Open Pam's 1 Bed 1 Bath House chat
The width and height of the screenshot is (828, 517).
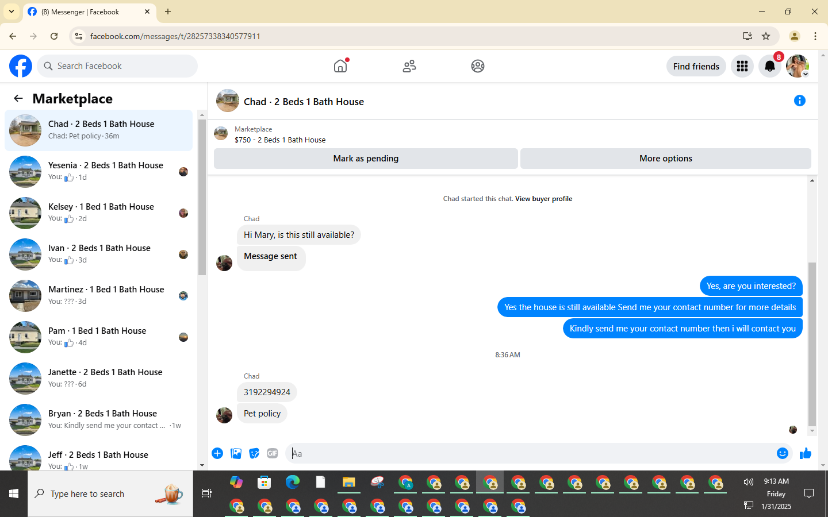pos(98,337)
